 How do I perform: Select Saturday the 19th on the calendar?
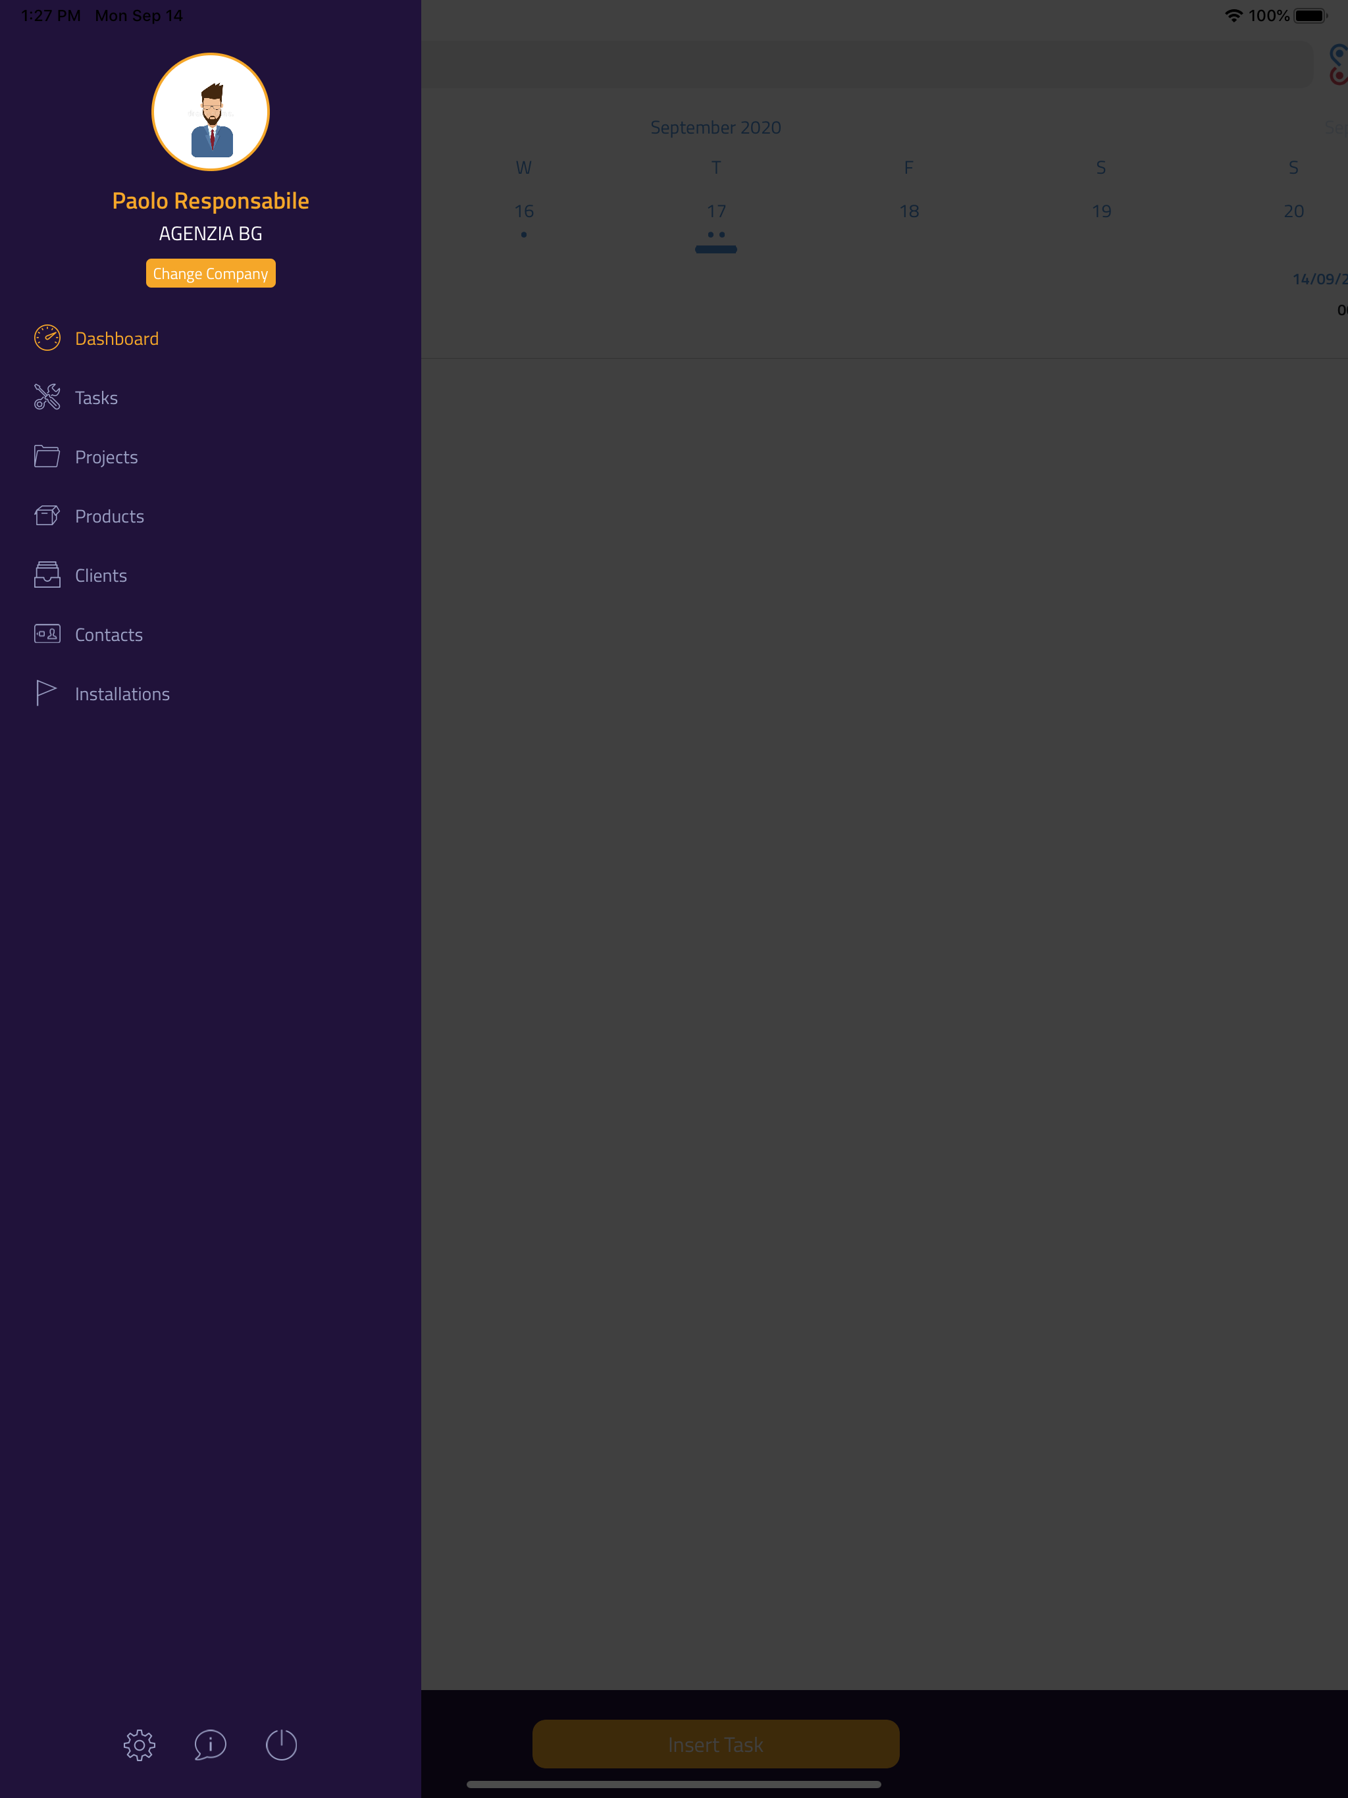1101,211
